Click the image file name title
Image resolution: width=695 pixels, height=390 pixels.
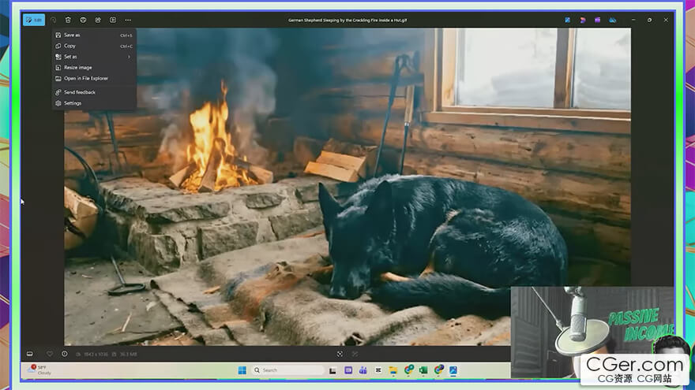tap(347, 20)
